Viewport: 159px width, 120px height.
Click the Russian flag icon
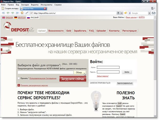click(x=28, y=17)
